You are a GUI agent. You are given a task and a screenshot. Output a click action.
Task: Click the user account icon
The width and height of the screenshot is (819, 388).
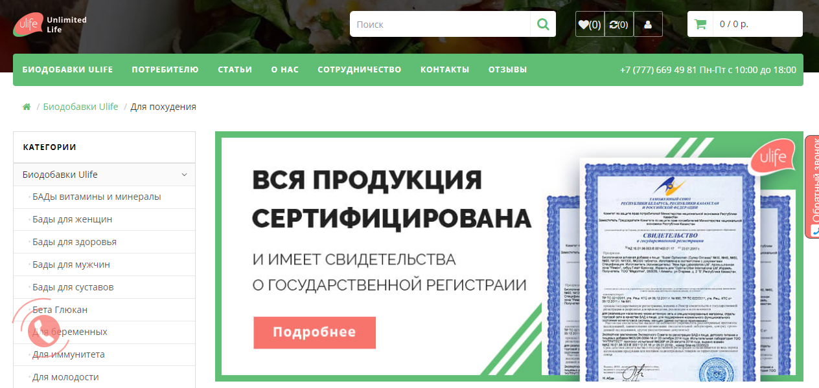[x=648, y=25]
